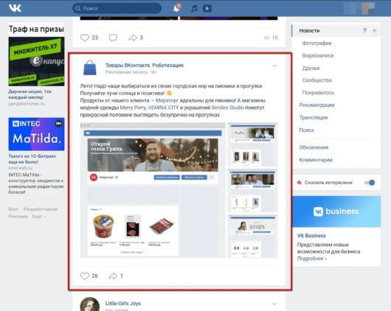Screen dimensions: 391x311
Task: Click the 1K views eye icon
Action: point(267,38)
